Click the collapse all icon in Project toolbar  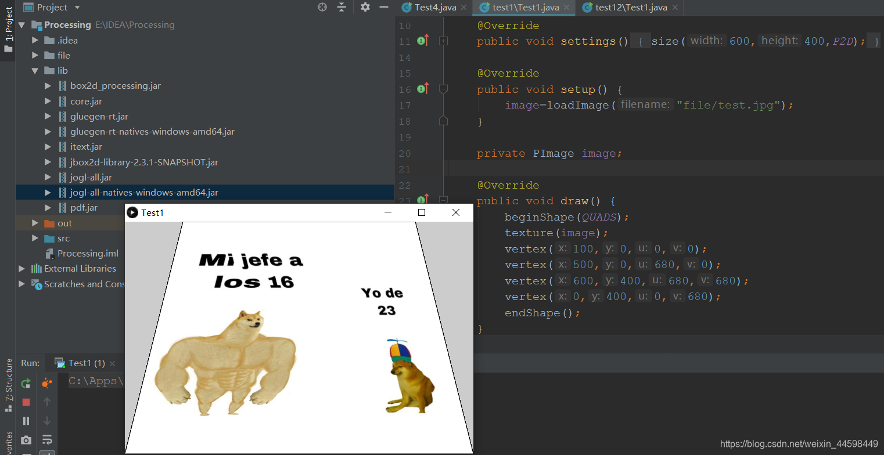342,7
